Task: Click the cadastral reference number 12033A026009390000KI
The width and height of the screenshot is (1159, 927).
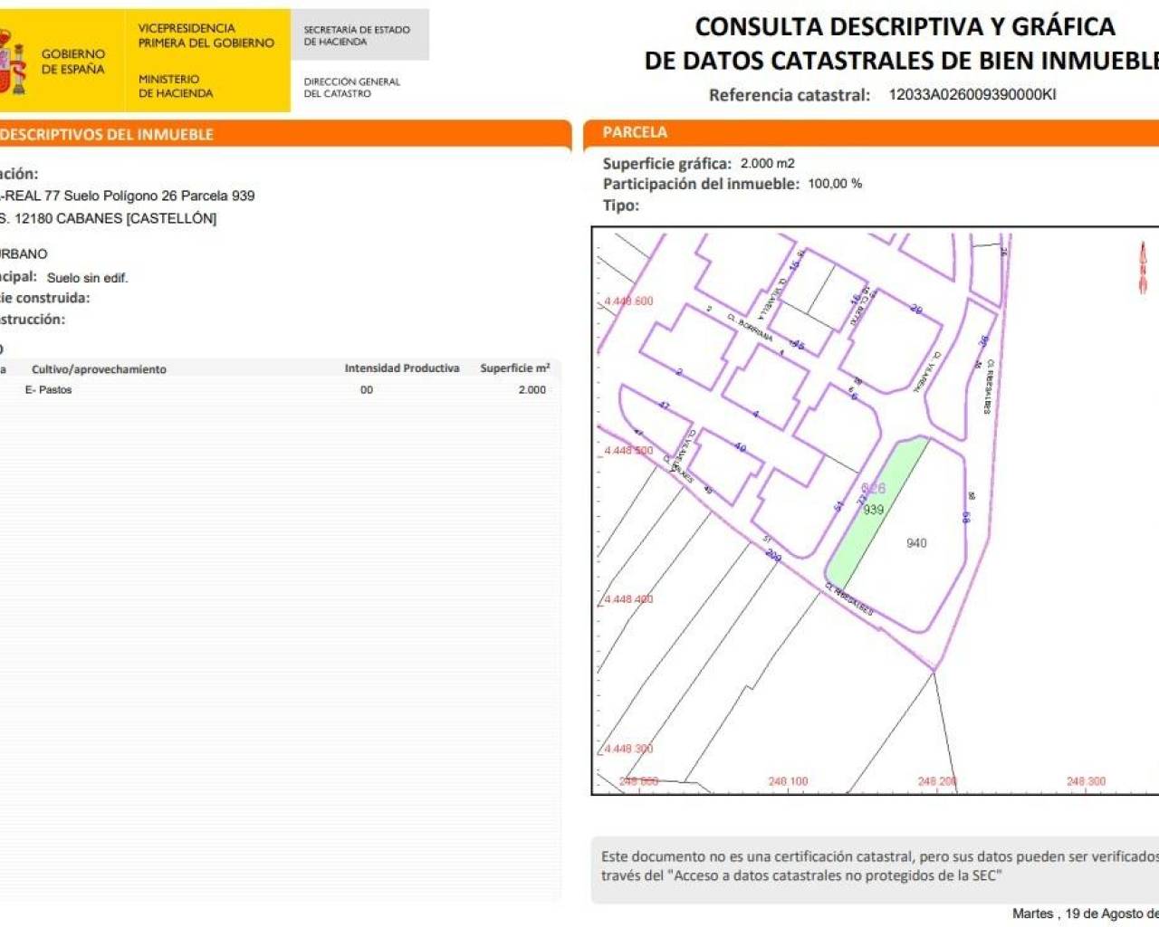Action: click(972, 94)
